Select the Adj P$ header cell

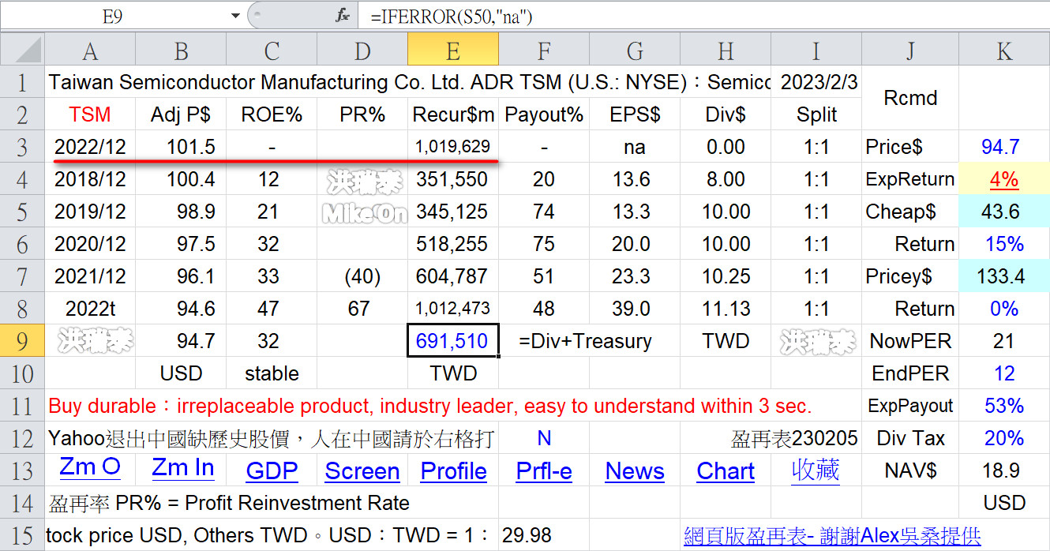point(181,114)
